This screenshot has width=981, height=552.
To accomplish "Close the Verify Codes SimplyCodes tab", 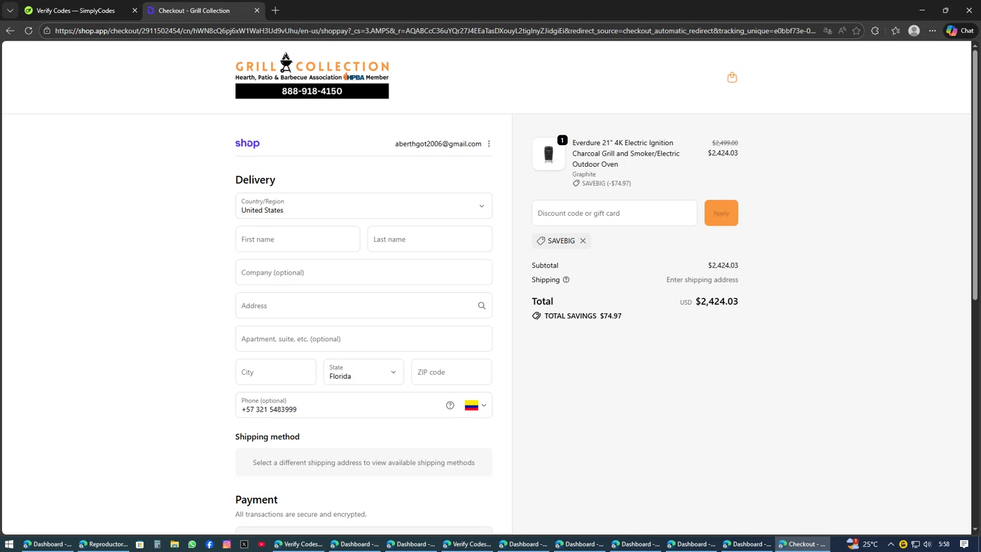I will 135,10.
